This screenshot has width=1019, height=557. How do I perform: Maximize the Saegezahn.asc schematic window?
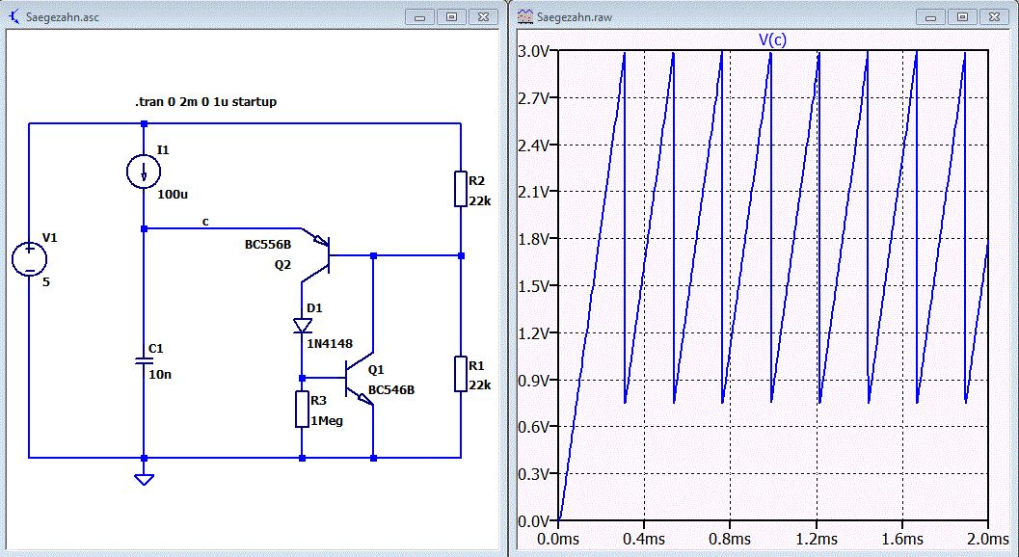[x=452, y=17]
